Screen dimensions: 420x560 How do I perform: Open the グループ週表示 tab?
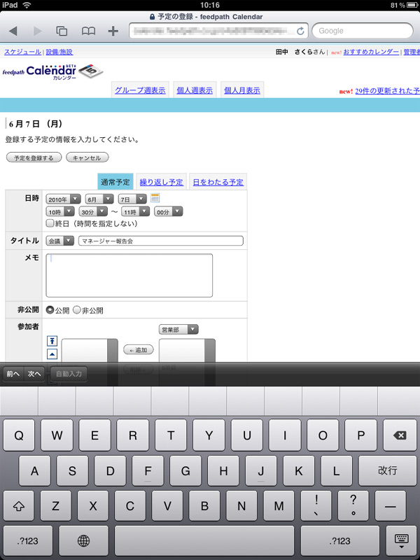140,90
